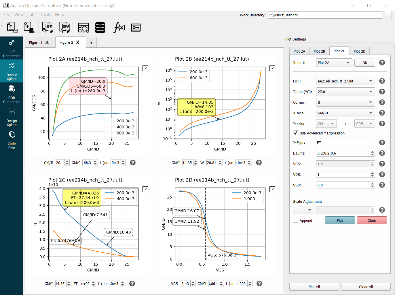Image resolution: width=395 pixels, height=295 pixels.
Task: Switch to the Plot 2A settings tab
Action: (299, 51)
